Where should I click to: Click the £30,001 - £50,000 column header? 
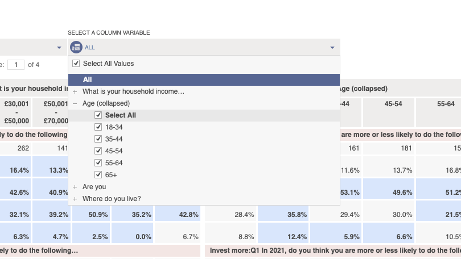coord(15,112)
